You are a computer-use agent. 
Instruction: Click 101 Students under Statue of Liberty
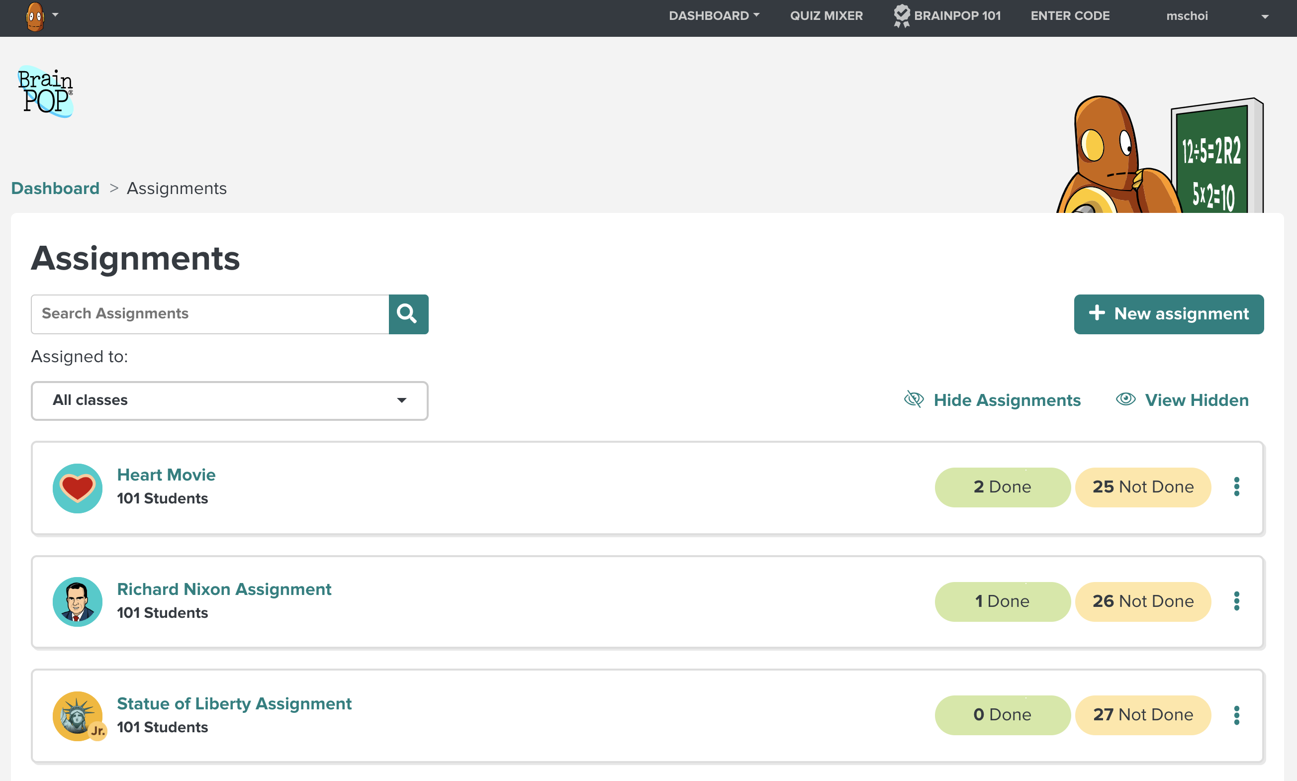(x=163, y=727)
